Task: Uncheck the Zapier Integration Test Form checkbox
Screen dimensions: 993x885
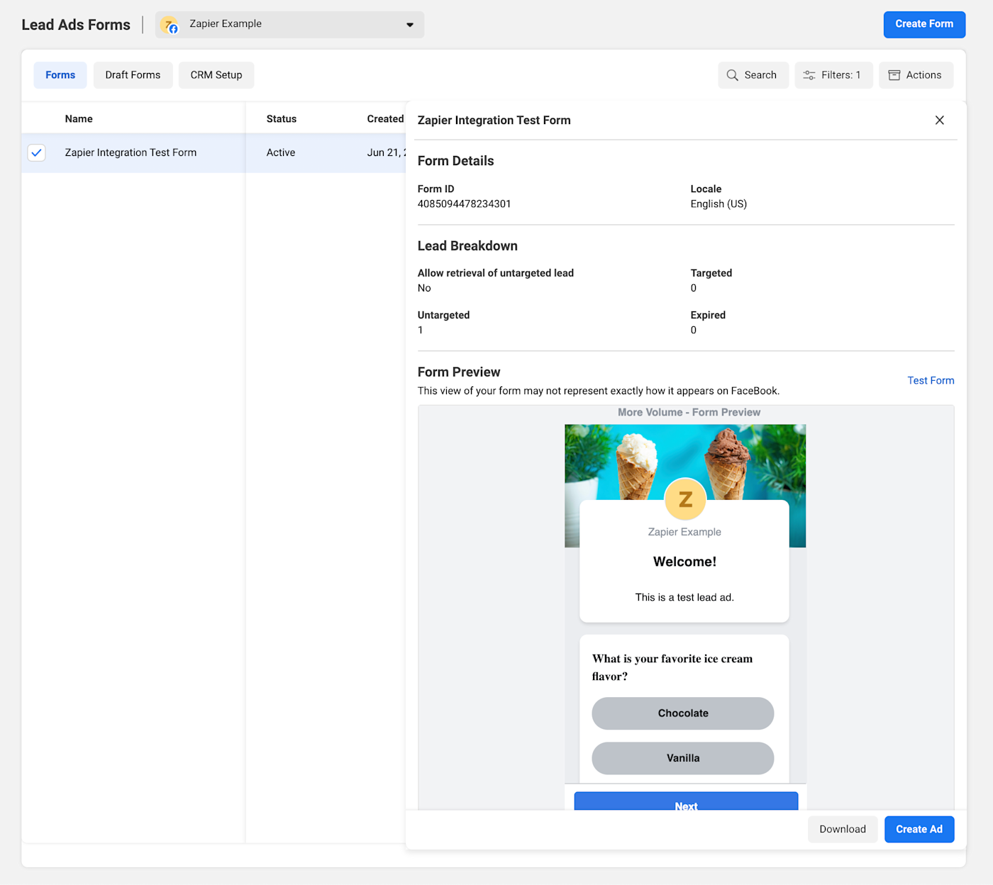Action: tap(36, 152)
